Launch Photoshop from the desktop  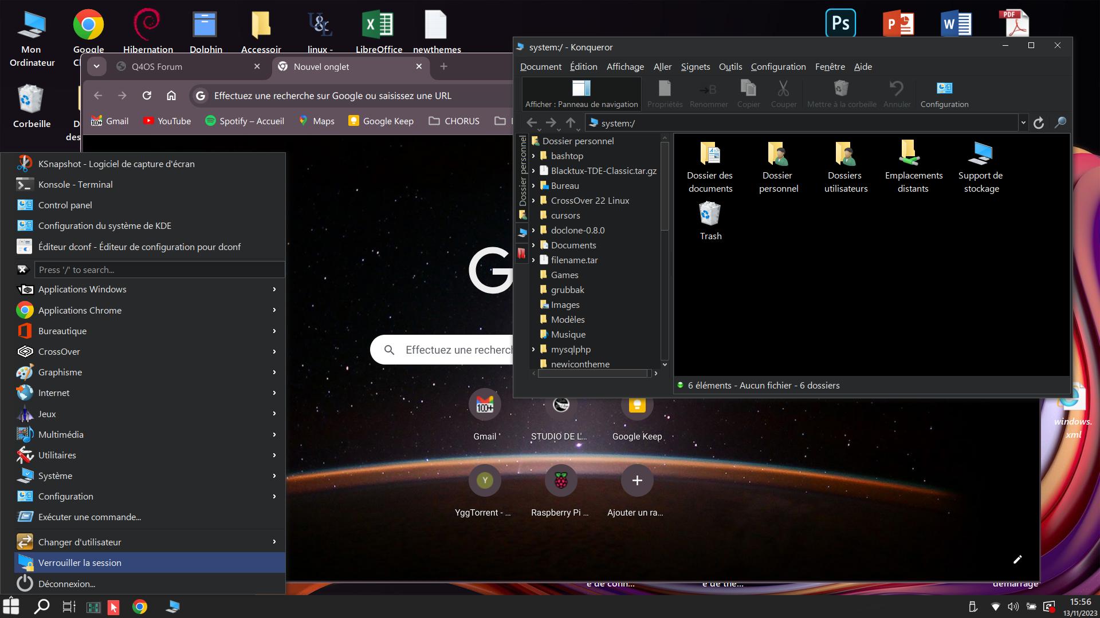(x=840, y=23)
